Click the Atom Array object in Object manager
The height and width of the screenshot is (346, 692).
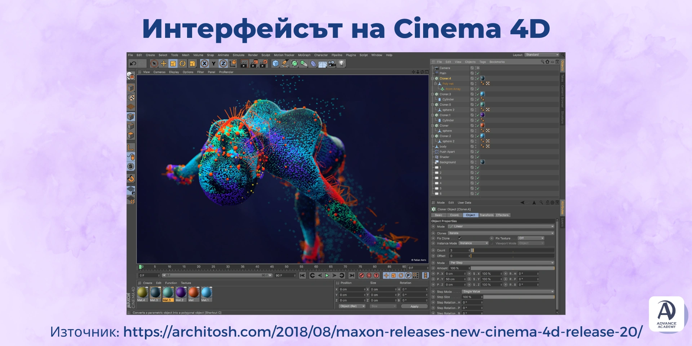pos(453,89)
